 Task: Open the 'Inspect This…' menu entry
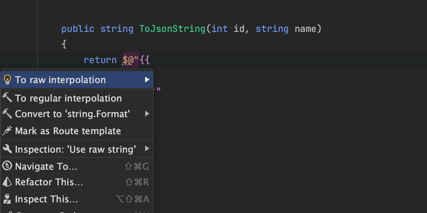(47, 199)
